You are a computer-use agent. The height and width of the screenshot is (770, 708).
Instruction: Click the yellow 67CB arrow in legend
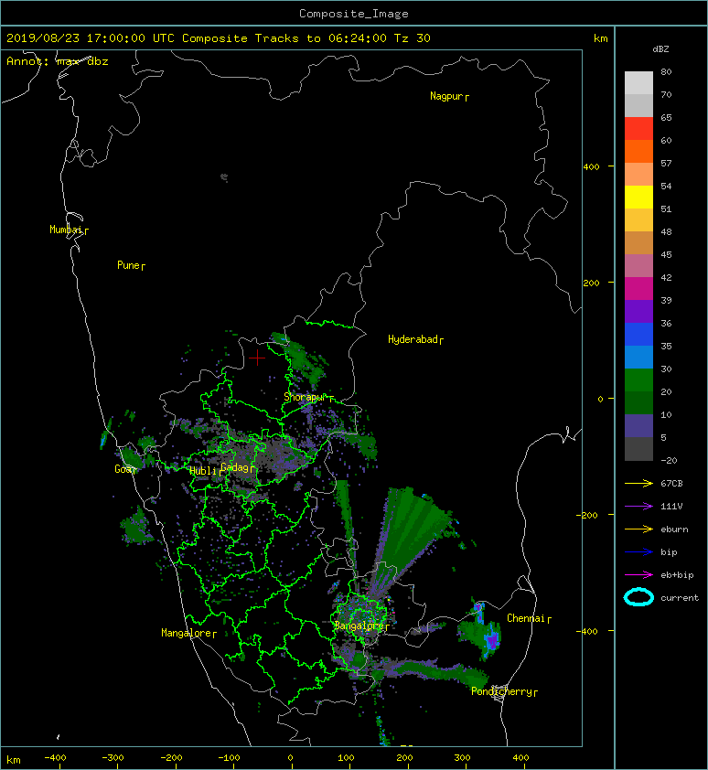[x=638, y=483]
